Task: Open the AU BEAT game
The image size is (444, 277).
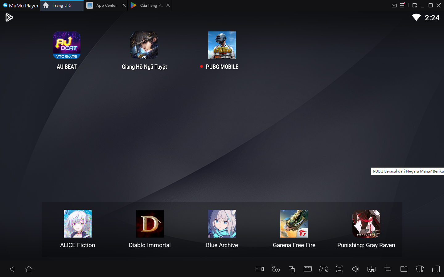Action: click(67, 45)
